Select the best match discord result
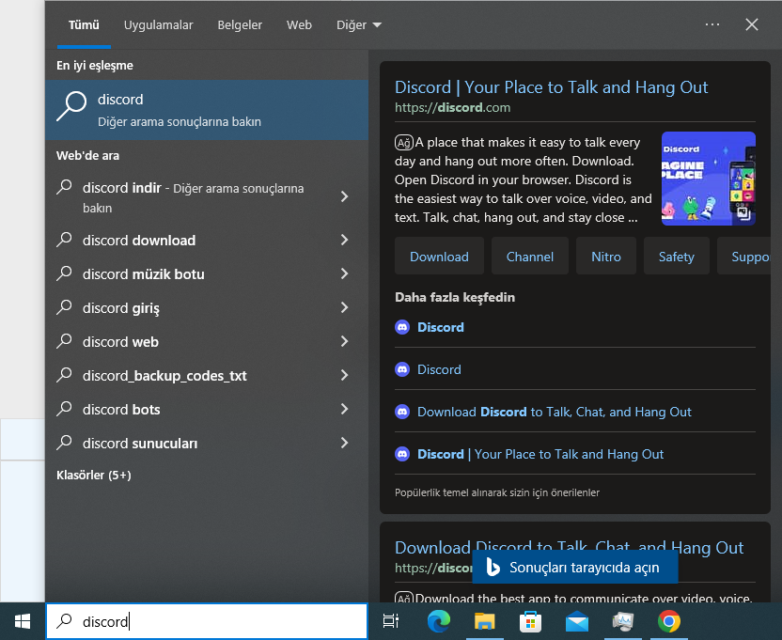 (x=207, y=110)
